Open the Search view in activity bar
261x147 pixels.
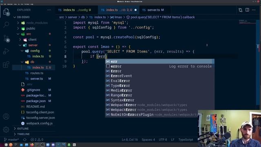[x=6, y=24]
